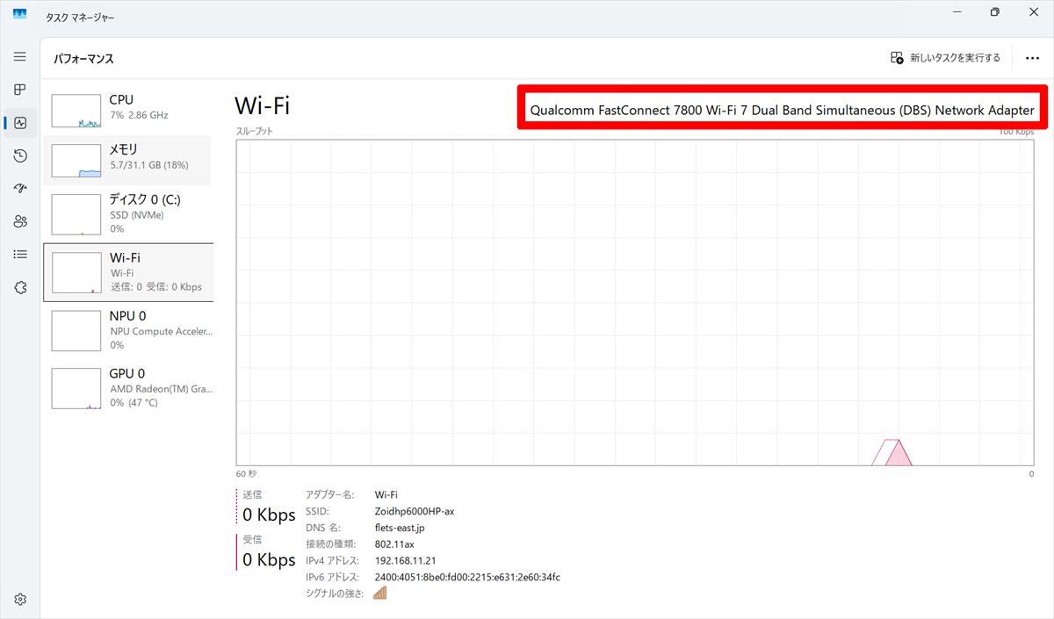Click the IPv4 address 192.168.11.21
This screenshot has width=1054, height=619.
405,560
